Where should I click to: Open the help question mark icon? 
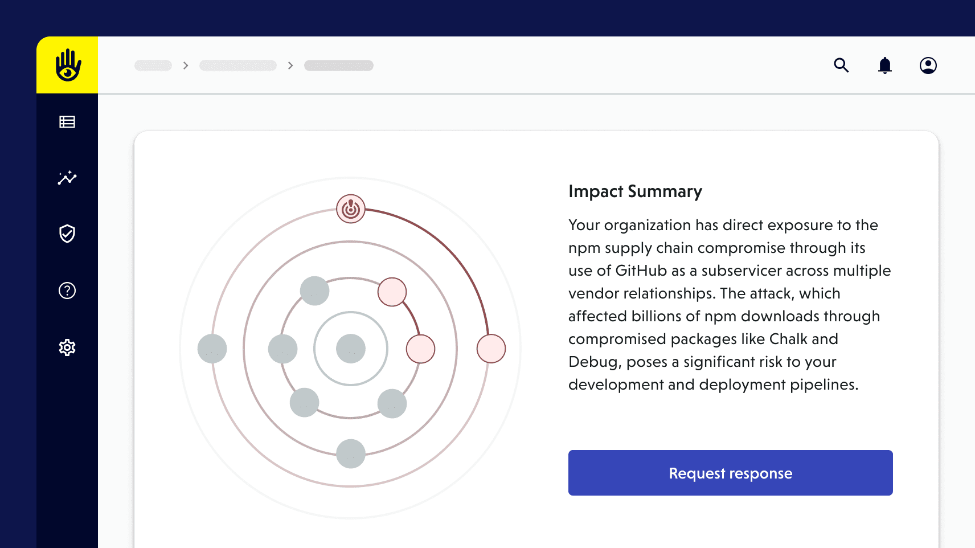point(67,291)
